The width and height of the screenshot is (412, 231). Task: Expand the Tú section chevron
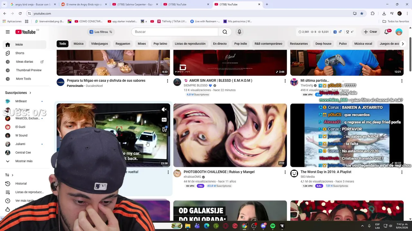13,175
